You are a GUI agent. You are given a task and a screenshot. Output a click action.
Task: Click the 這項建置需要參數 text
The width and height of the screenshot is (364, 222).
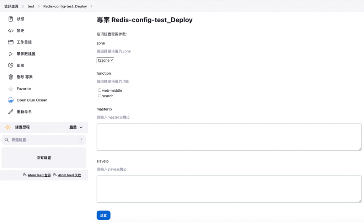click(x=112, y=34)
